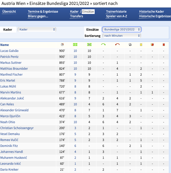Open Marco Djuričin player page
This screenshot has width=171, height=173.
[x=10, y=116]
